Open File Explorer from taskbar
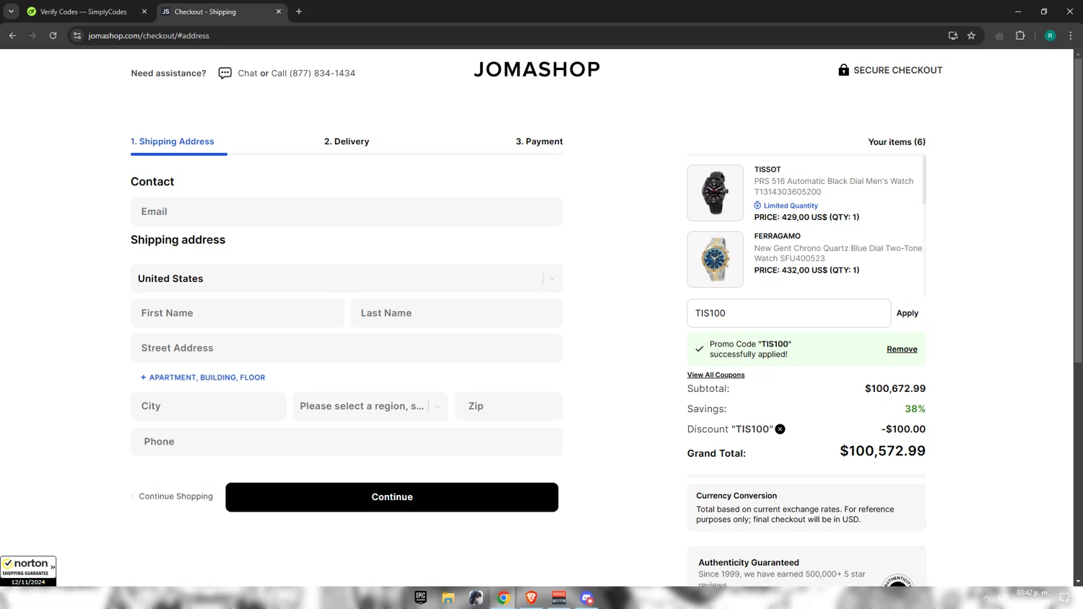Image resolution: width=1083 pixels, height=609 pixels. click(448, 597)
